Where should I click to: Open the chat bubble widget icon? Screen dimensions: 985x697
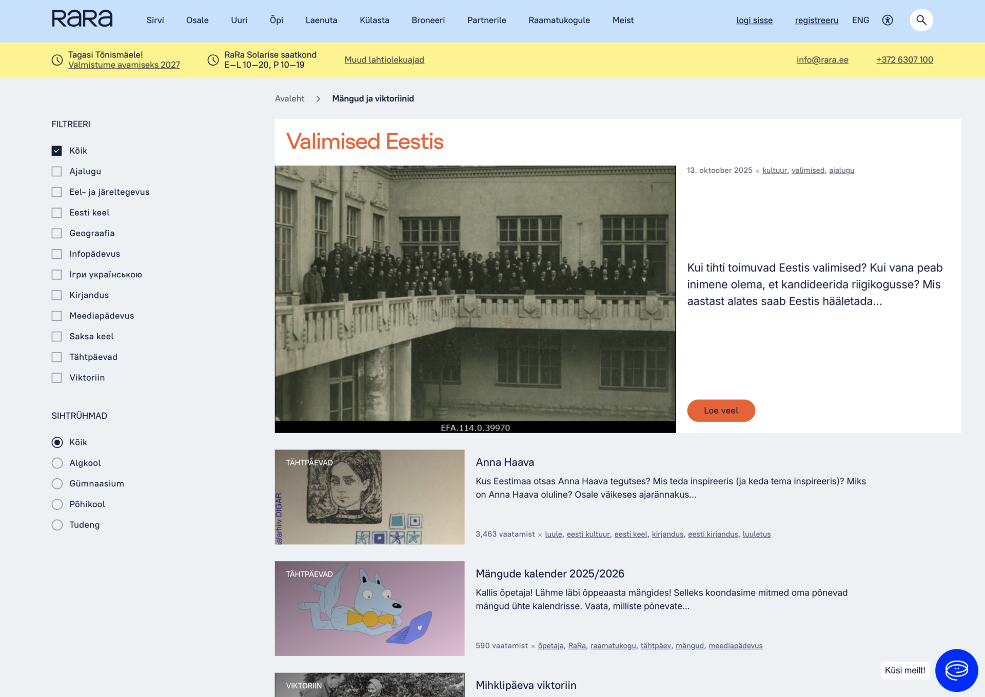click(x=956, y=670)
